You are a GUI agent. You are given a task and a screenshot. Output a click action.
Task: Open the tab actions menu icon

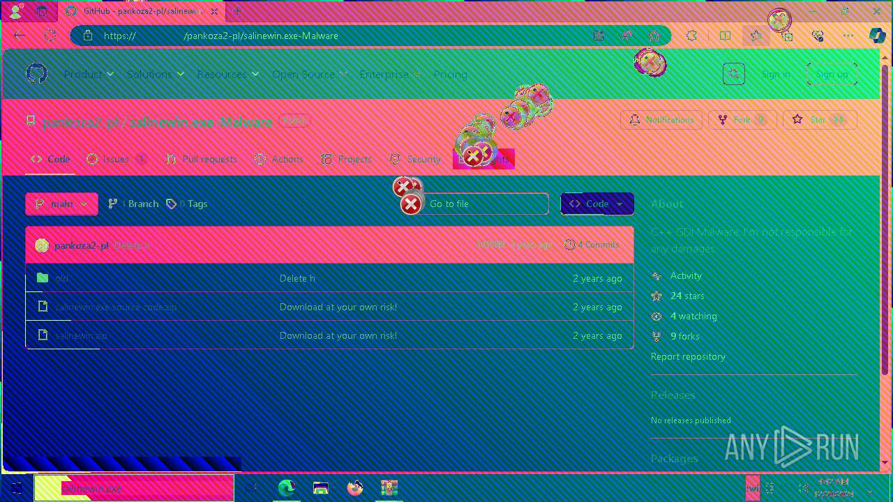pyautogui.click(x=42, y=11)
